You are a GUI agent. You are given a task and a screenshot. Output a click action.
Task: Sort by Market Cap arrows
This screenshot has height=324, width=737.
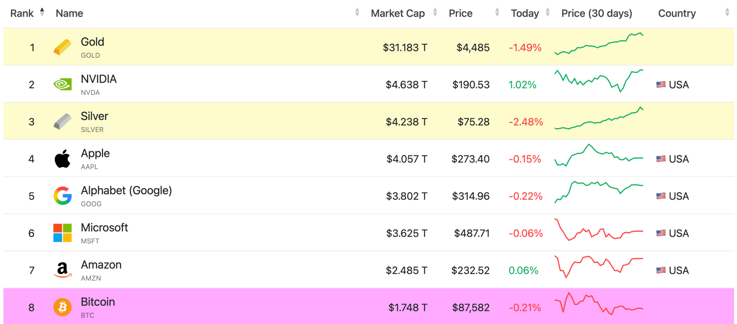point(435,12)
